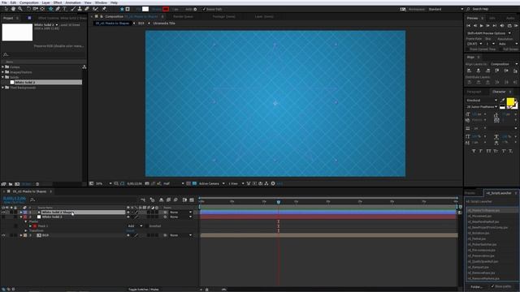Image resolution: width=520 pixels, height=292 pixels.
Task: Click white Fill swatch in toolbar
Action: click(145, 9)
